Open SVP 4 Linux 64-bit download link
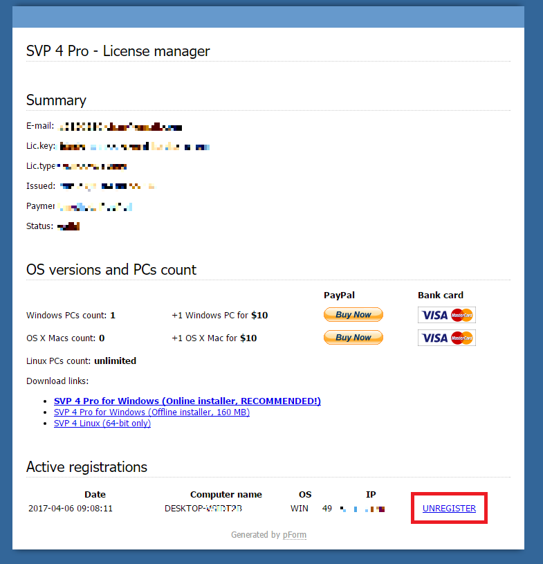543x564 pixels. pyautogui.click(x=102, y=423)
